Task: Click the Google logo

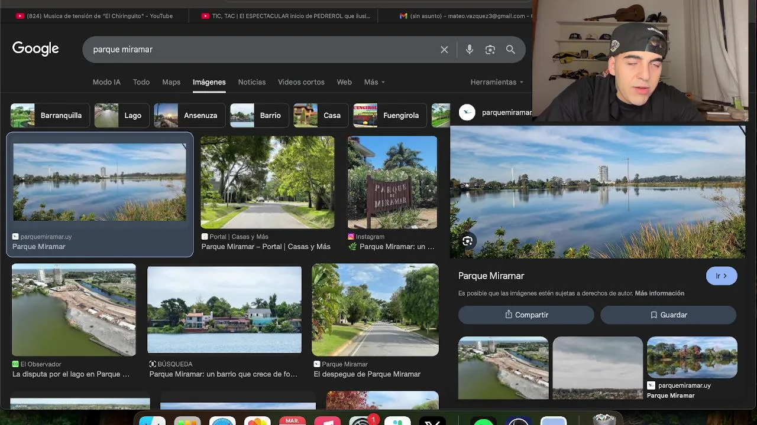Action: [35, 49]
